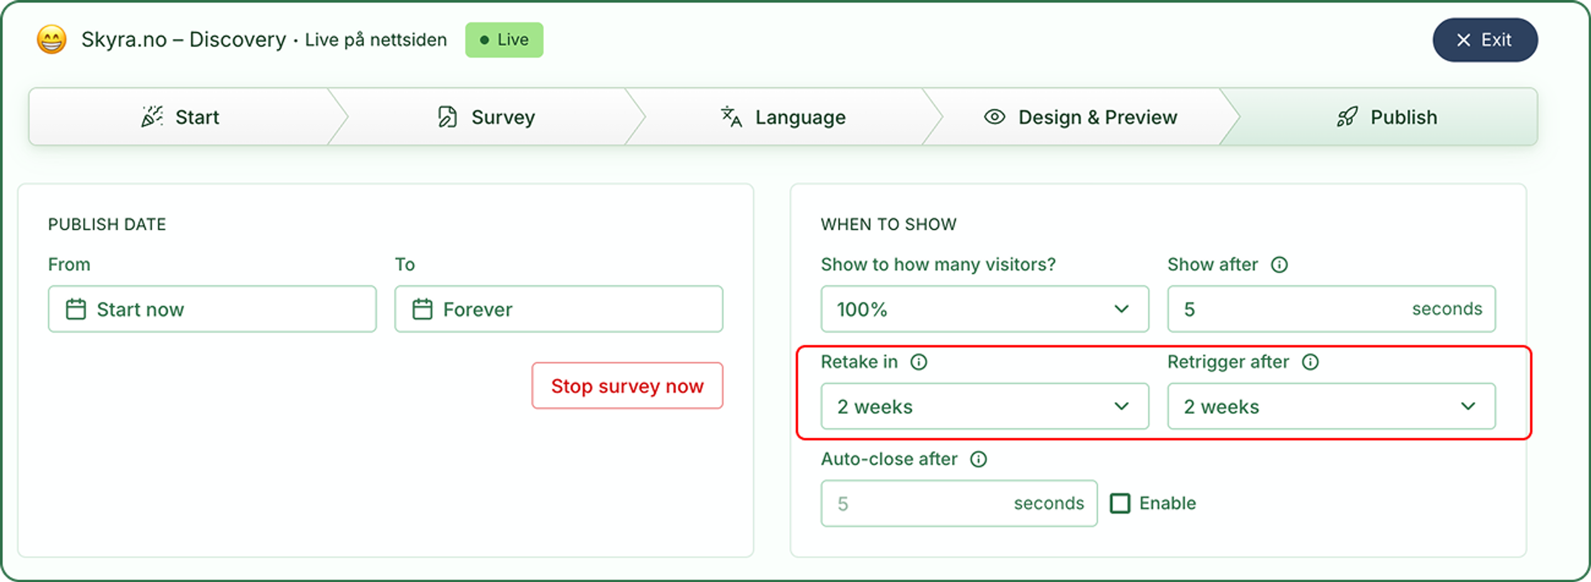
Task: Click the Live på nettsiden text
Action: [375, 40]
